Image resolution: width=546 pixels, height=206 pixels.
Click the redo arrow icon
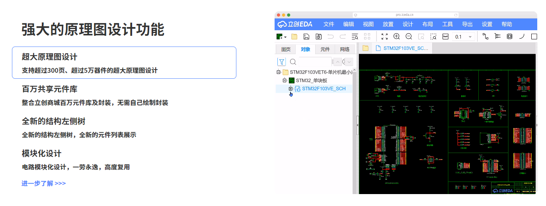pos(342,37)
